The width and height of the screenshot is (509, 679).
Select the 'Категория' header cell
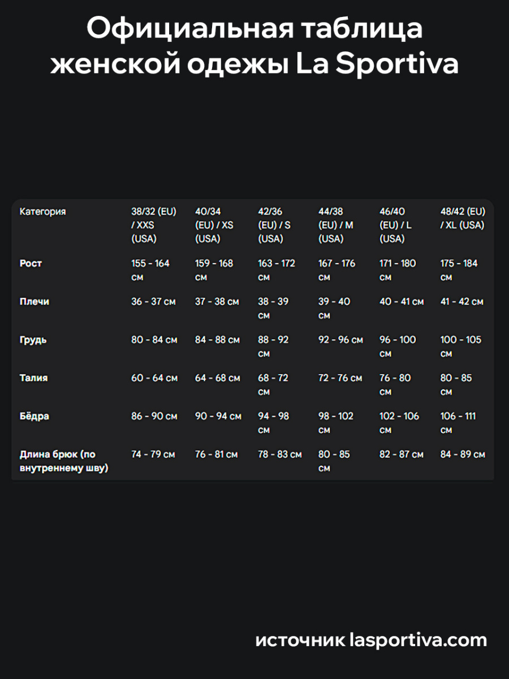coord(42,212)
